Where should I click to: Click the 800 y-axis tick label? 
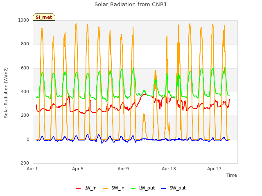[25, 44]
